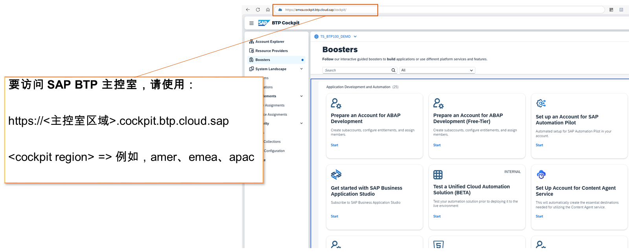This screenshot has height=252, width=629.
Task: Click the Business Application Studio icon
Action: tap(336, 174)
